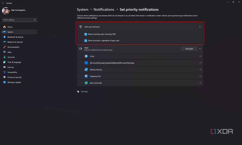The height and width of the screenshot is (145, 242).
Task: Click the Windows Update icon in sidebar
Action: 4,82
